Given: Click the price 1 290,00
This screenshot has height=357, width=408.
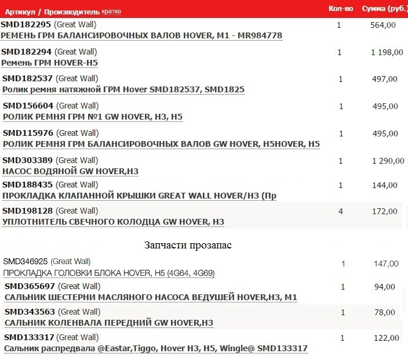Looking at the screenshot, I should (388, 161).
